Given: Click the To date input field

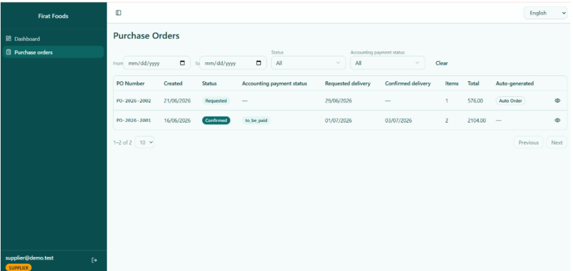Looking at the screenshot, I should 233,63.
